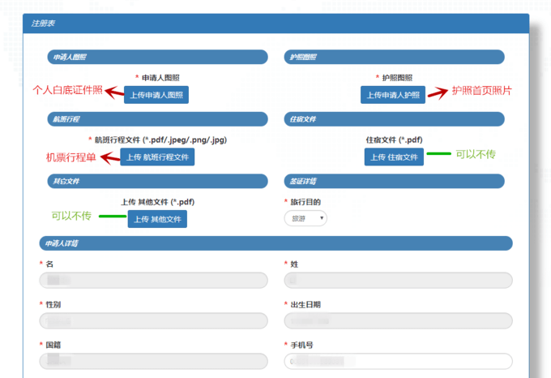Select the 护照图照 section header bar
This screenshot has height=378, width=551.
tap(395, 58)
